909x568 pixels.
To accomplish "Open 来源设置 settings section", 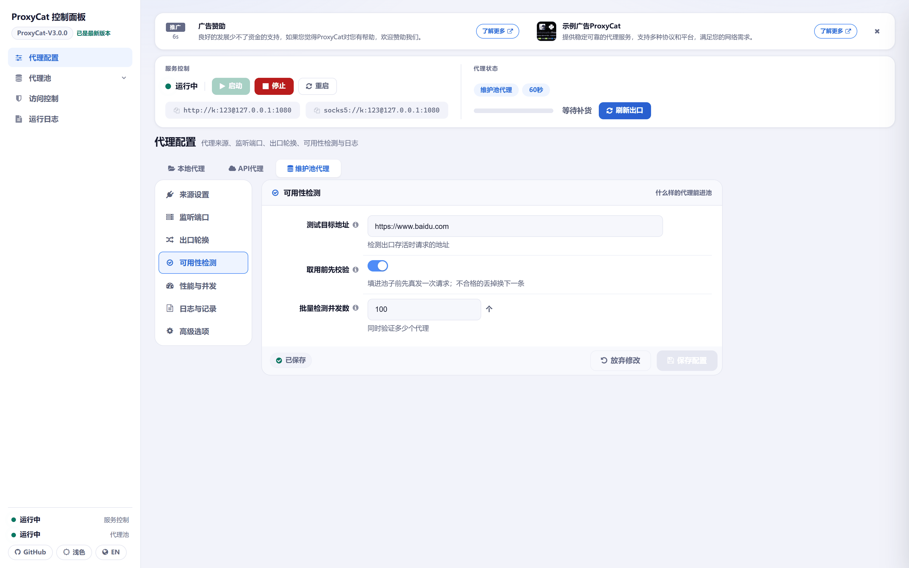I will pos(203,194).
